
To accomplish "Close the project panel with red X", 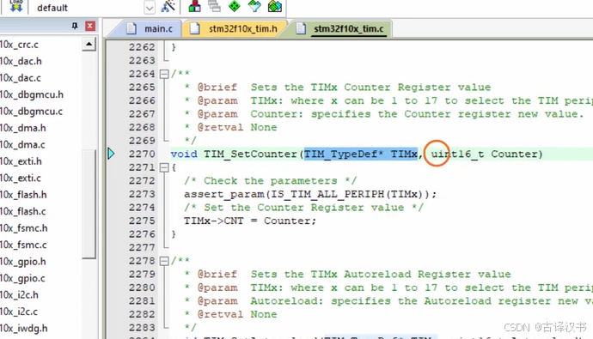I will [90, 26].
